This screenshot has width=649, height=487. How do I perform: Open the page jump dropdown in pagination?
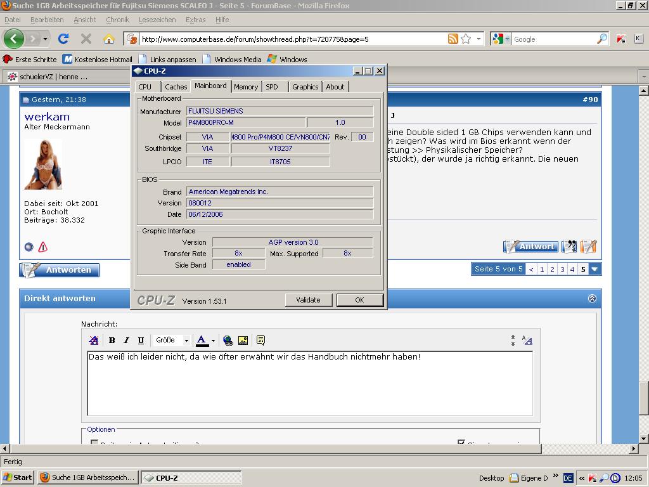click(594, 269)
